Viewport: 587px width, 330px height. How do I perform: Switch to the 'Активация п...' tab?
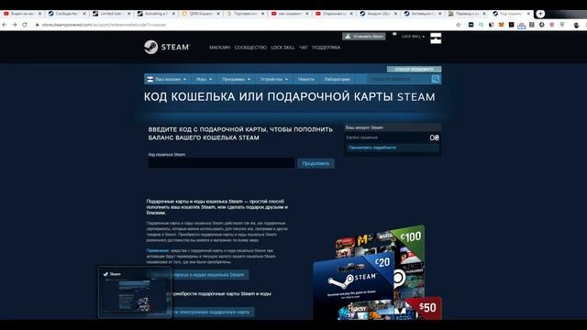coord(423,14)
